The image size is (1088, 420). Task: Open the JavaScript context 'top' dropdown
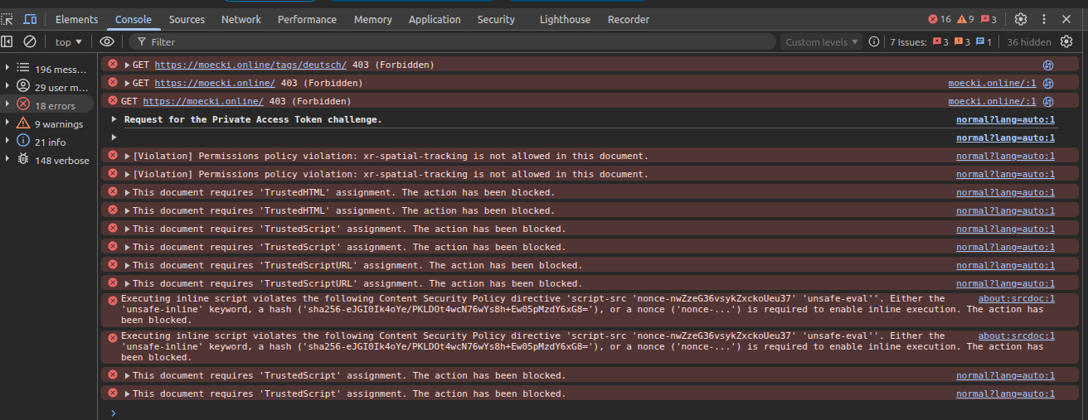coord(69,41)
